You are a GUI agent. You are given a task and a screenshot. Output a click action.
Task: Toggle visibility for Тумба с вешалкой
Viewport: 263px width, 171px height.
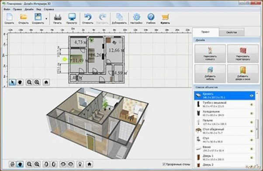pyautogui.click(x=252, y=104)
